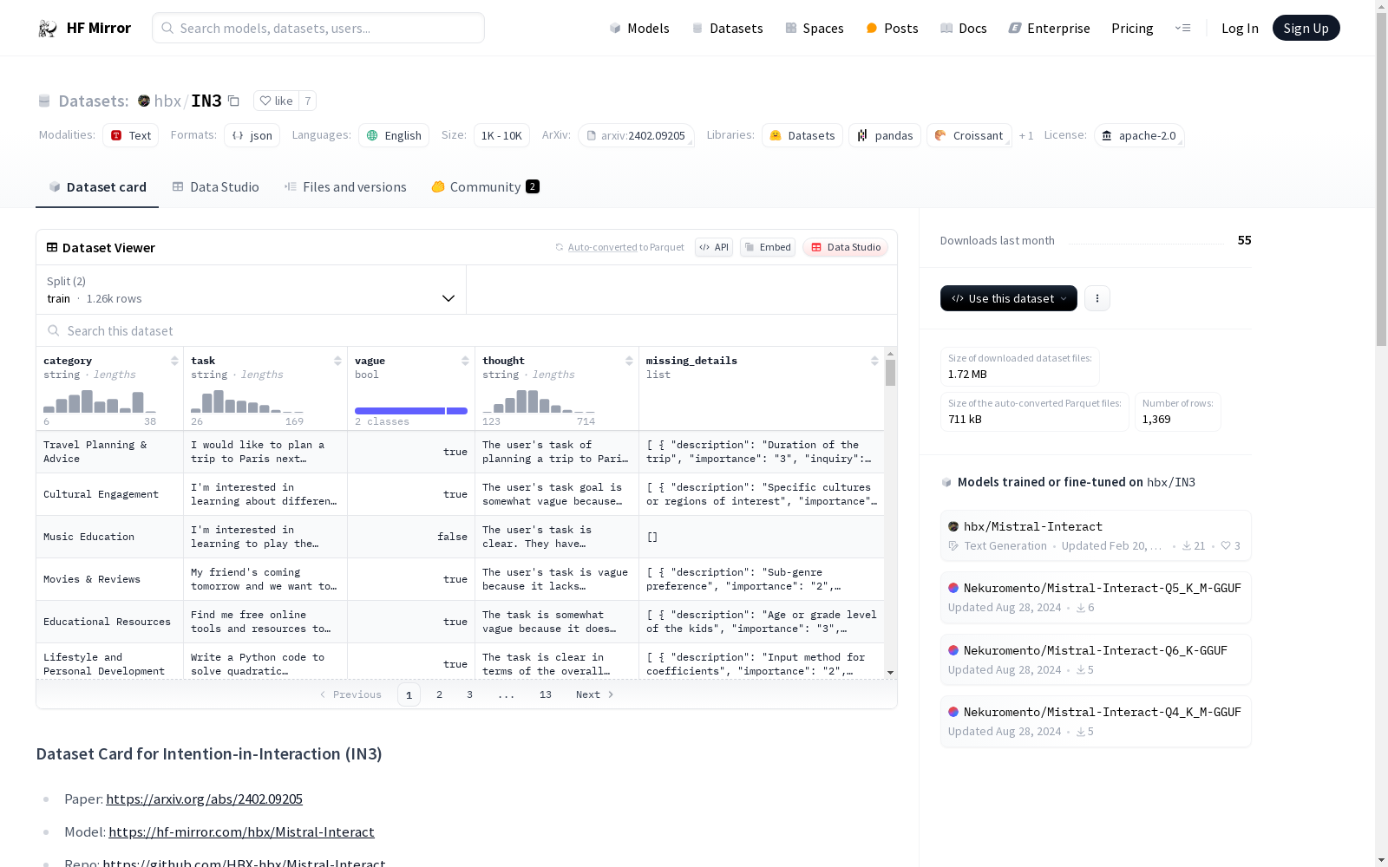Click the hbx author name in the title
1388x867 pixels.
(x=167, y=101)
